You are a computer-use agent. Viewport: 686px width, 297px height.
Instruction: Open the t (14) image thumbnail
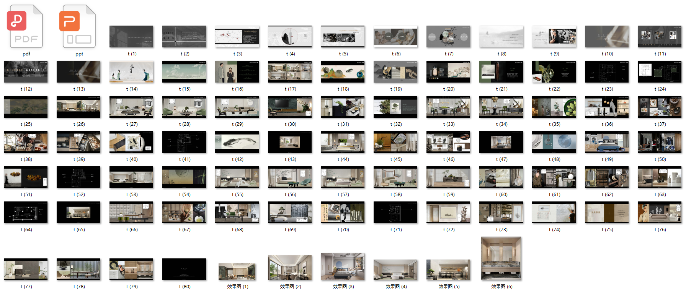tap(131, 72)
